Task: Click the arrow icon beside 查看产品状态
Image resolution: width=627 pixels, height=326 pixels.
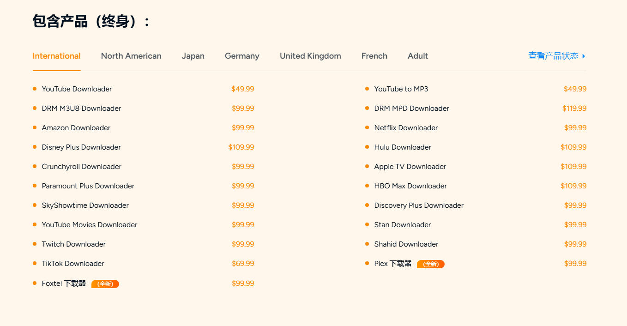Action: [x=584, y=56]
